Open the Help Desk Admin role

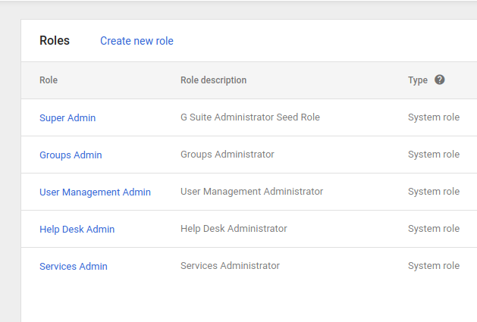pos(77,229)
